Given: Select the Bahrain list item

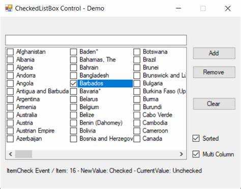Looking at the screenshot, I should pyautogui.click(x=89, y=68).
